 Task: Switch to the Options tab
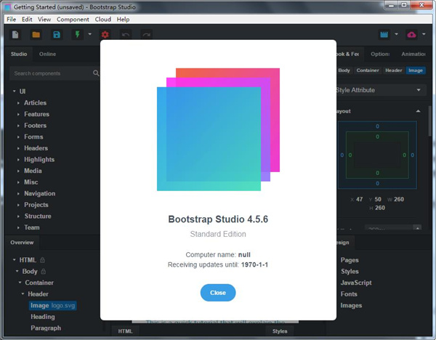click(x=380, y=54)
